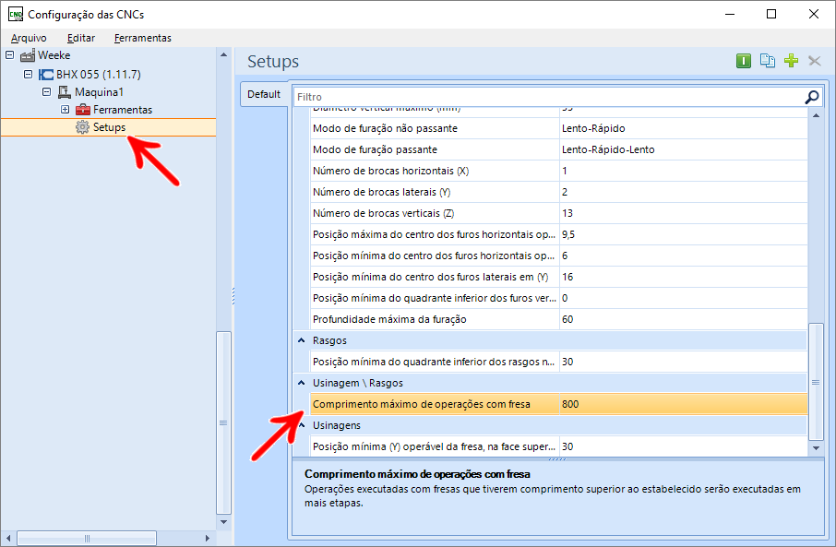Select the Ferramentas tree item label
This screenshot has width=836, height=547.
[123, 110]
